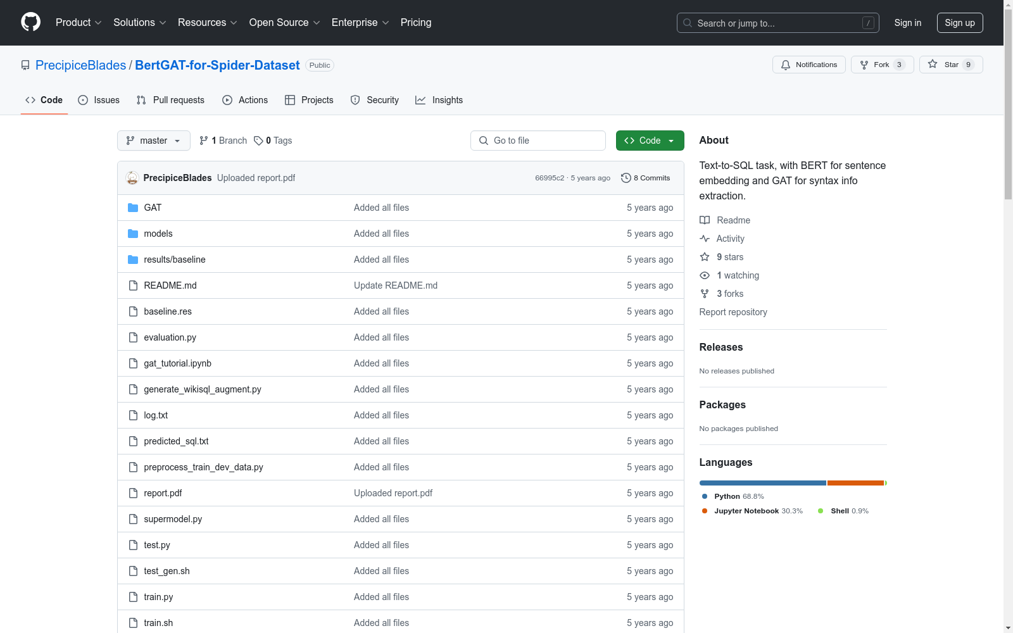Click the Sign in link

click(908, 23)
